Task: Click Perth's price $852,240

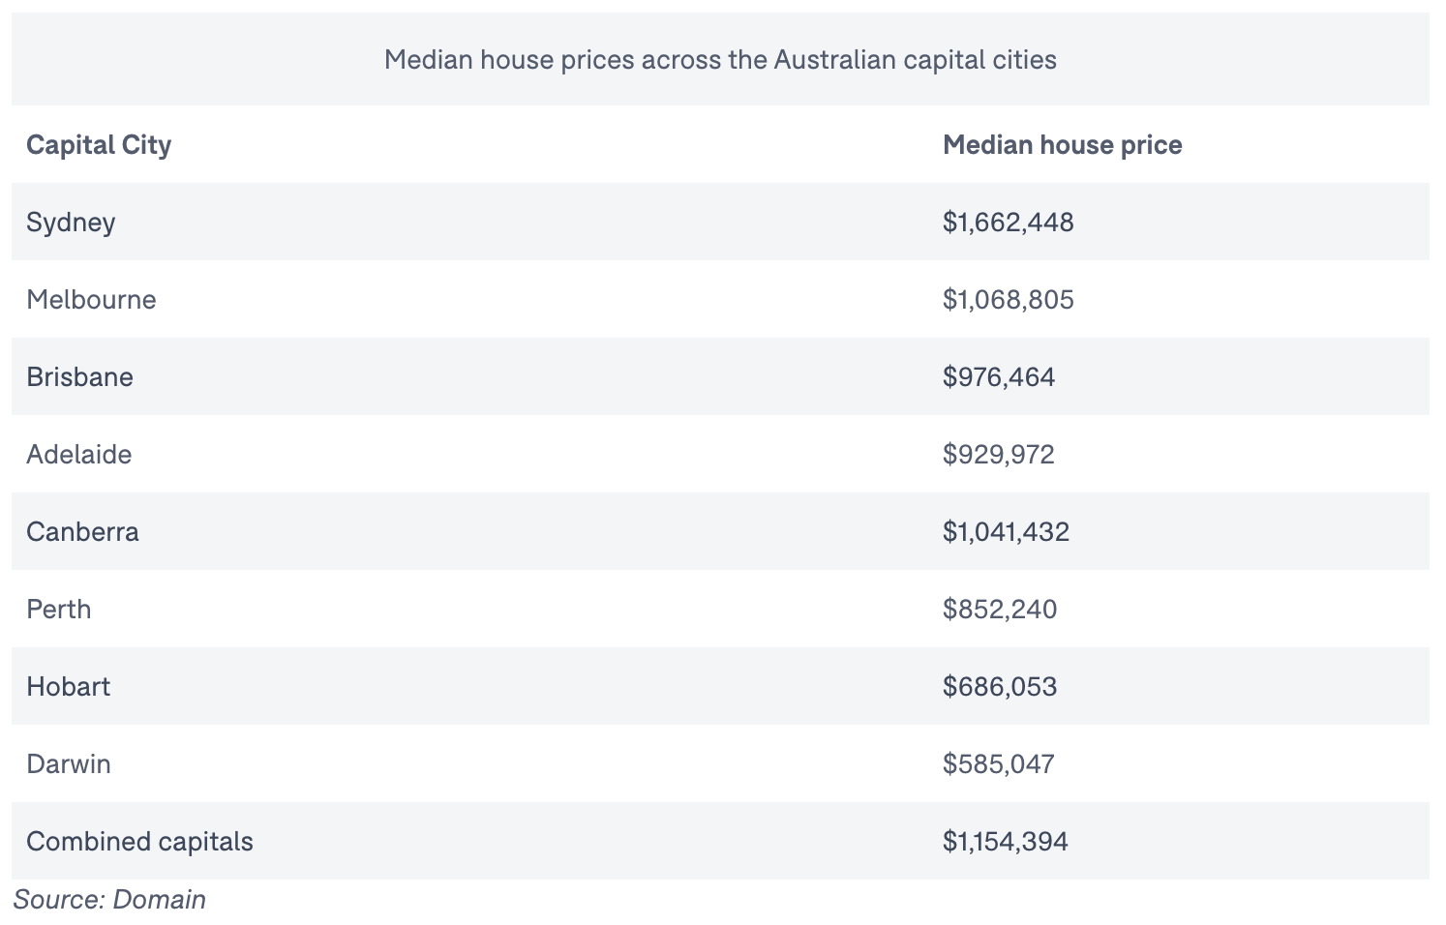Action: (999, 610)
